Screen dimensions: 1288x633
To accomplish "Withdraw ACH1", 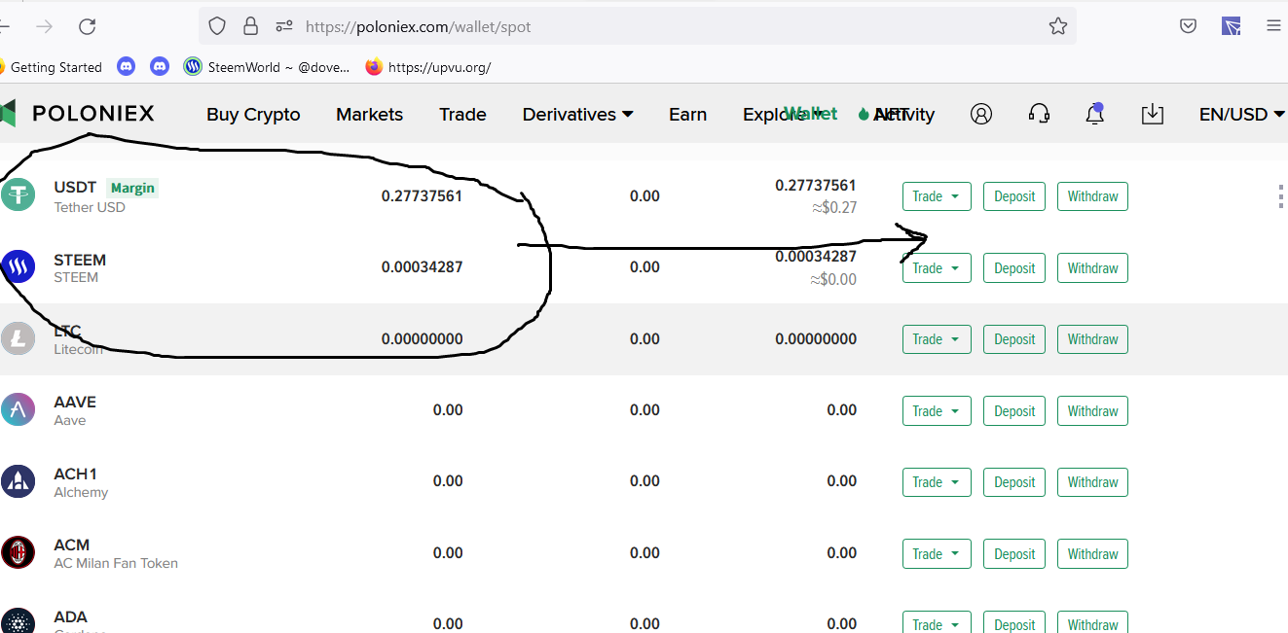I will point(1092,482).
